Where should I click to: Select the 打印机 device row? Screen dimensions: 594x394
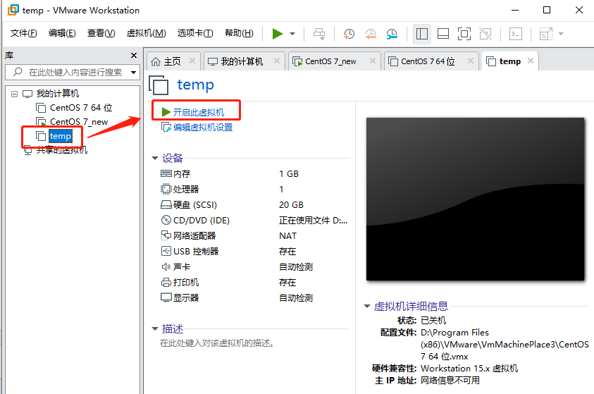point(254,283)
